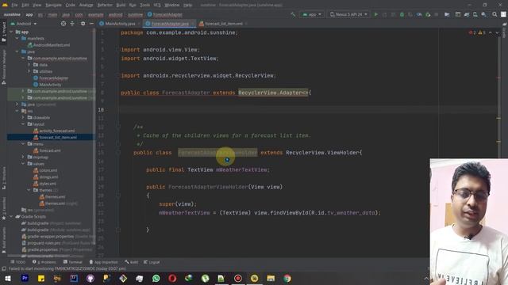The image size is (508, 285).
Task: Open the Navigate menu
Action: pyautogui.click(x=53, y=6)
